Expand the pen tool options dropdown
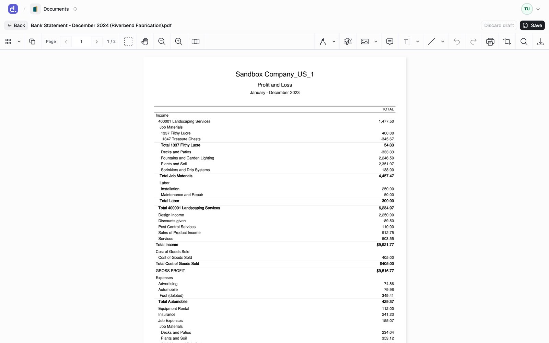549x343 pixels. pyautogui.click(x=334, y=42)
